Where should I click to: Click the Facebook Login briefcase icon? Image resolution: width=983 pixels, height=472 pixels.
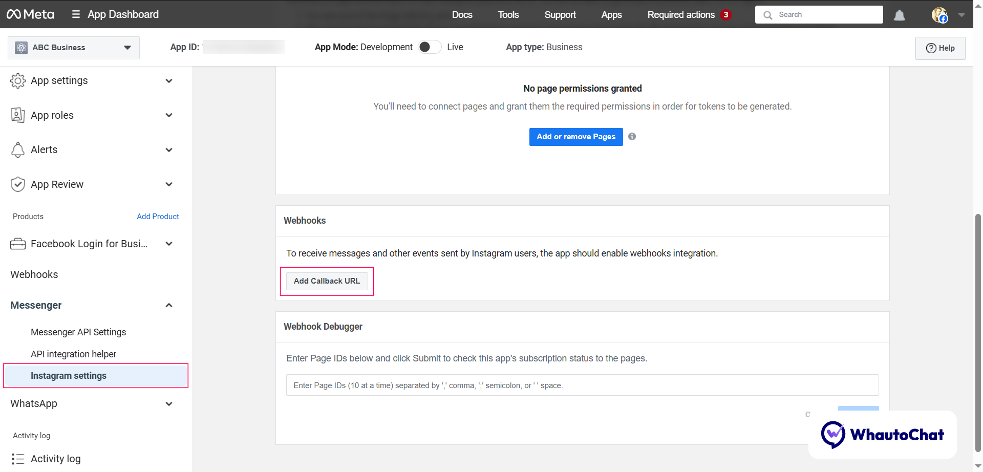click(x=18, y=244)
